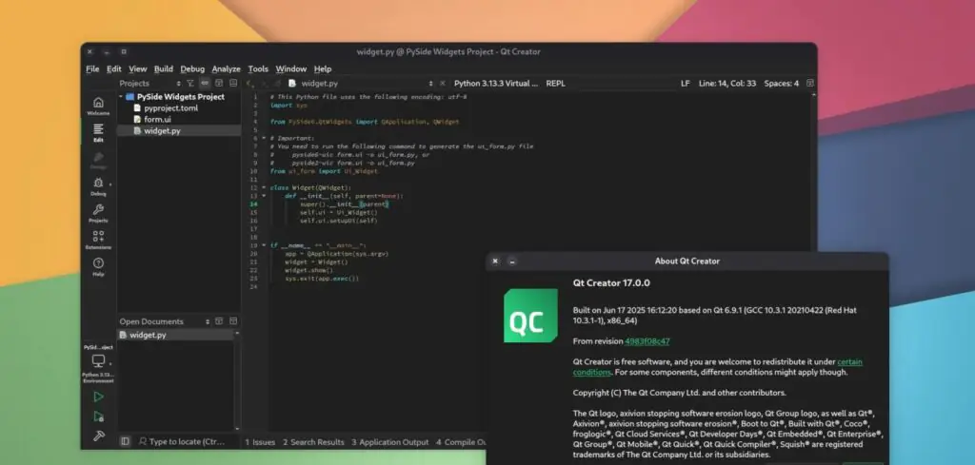Fold the if __name__ code block
This screenshot has width=975, height=465.
coord(264,245)
